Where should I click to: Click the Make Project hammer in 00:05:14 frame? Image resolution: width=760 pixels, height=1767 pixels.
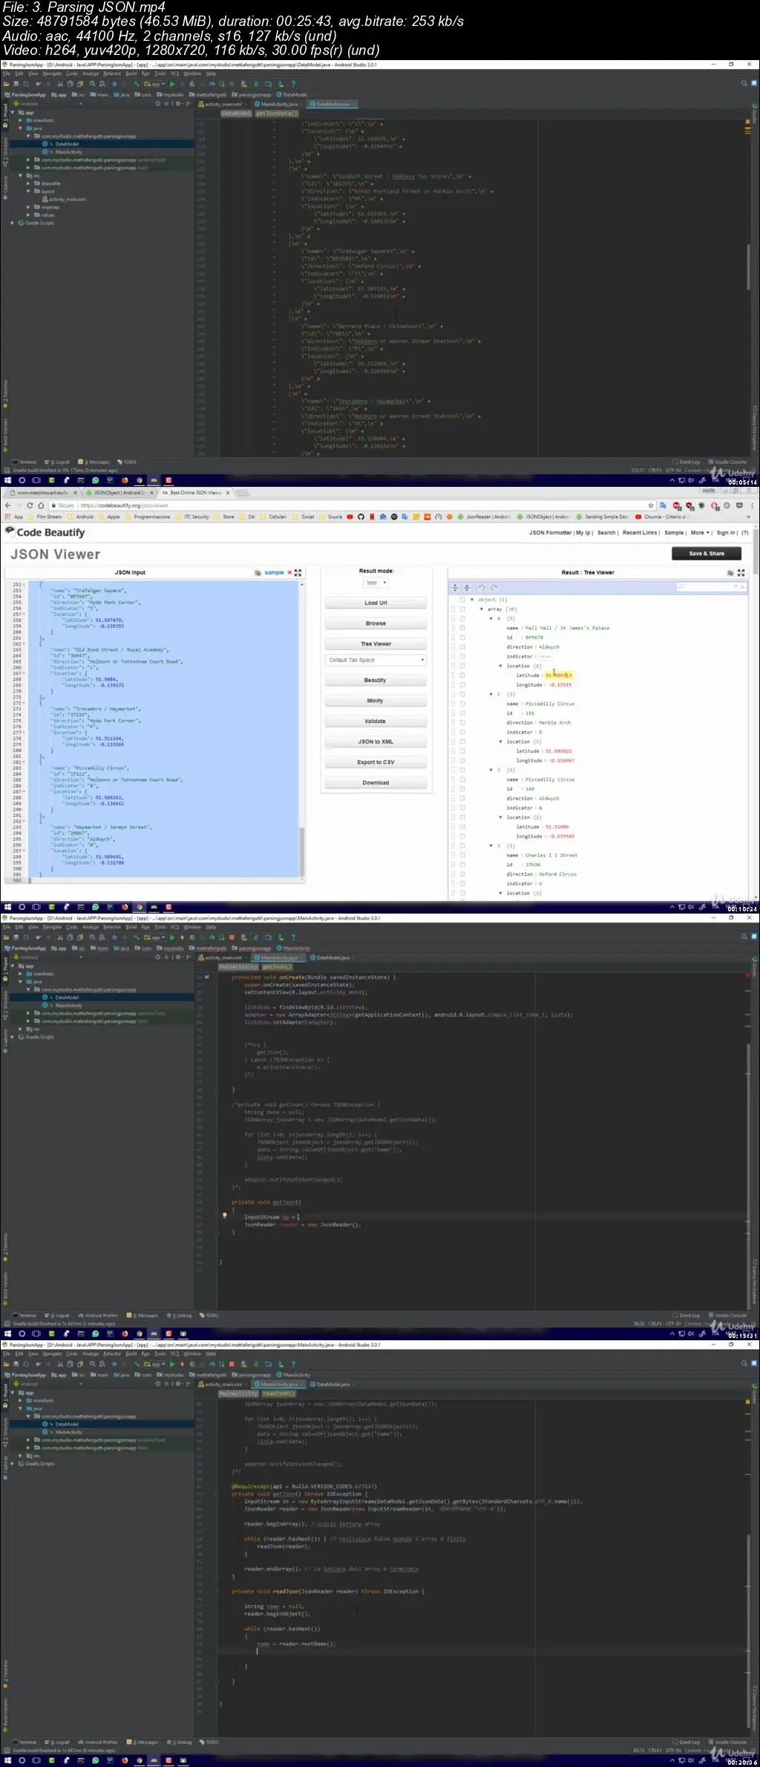(x=137, y=85)
